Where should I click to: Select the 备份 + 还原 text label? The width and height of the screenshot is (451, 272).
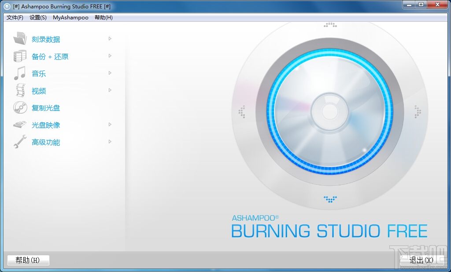[x=50, y=57]
